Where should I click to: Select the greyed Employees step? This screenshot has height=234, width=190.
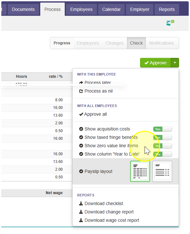[x=88, y=43]
